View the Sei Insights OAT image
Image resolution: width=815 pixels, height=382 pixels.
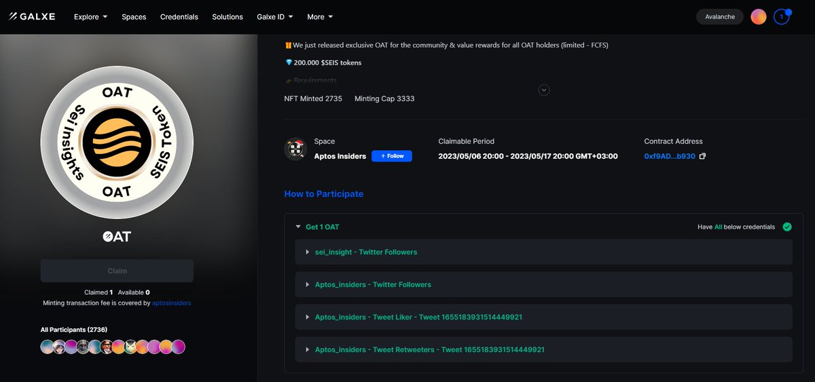(117, 142)
